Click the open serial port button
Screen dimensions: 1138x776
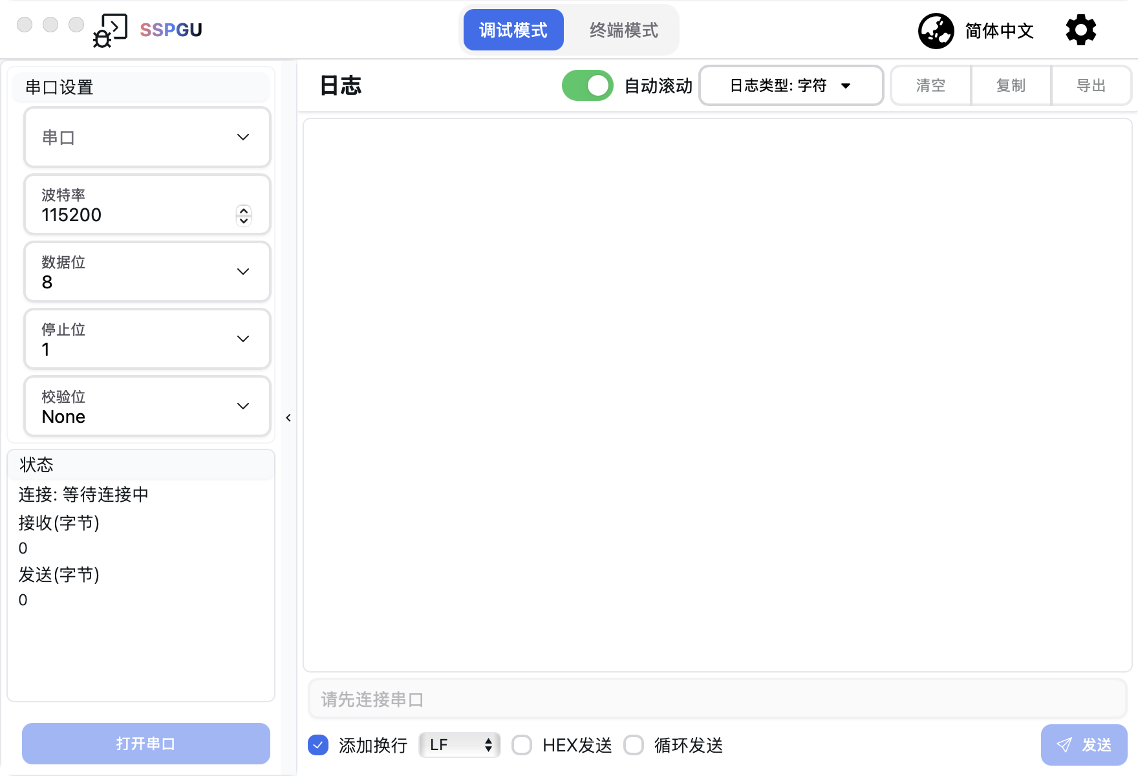tap(146, 744)
